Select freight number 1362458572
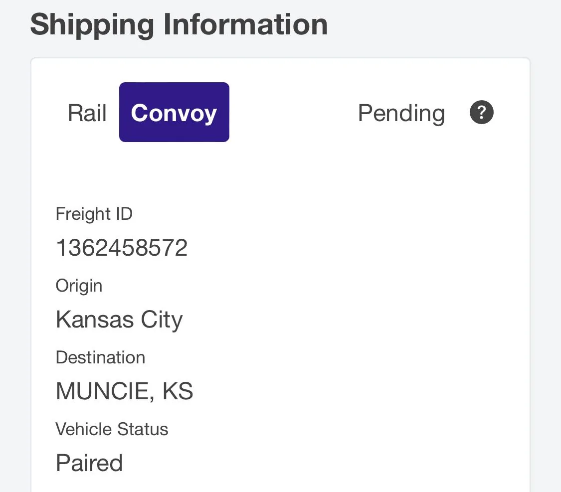Screen dimensions: 561x492 pos(122,248)
